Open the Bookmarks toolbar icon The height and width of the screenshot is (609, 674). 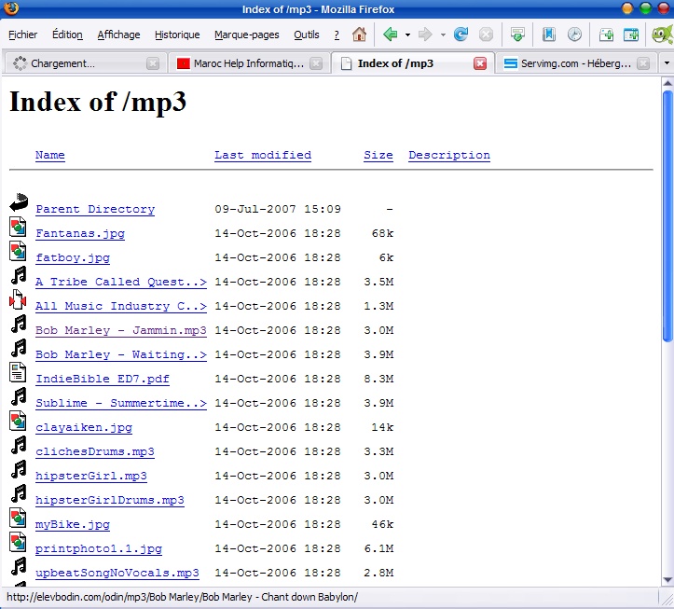point(549,34)
